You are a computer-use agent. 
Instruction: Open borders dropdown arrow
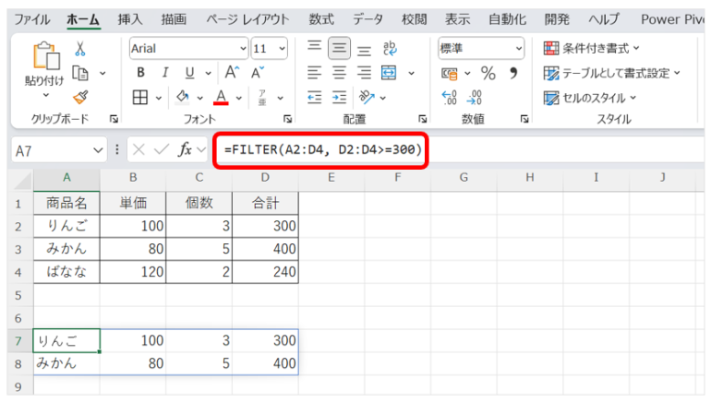coord(159,98)
